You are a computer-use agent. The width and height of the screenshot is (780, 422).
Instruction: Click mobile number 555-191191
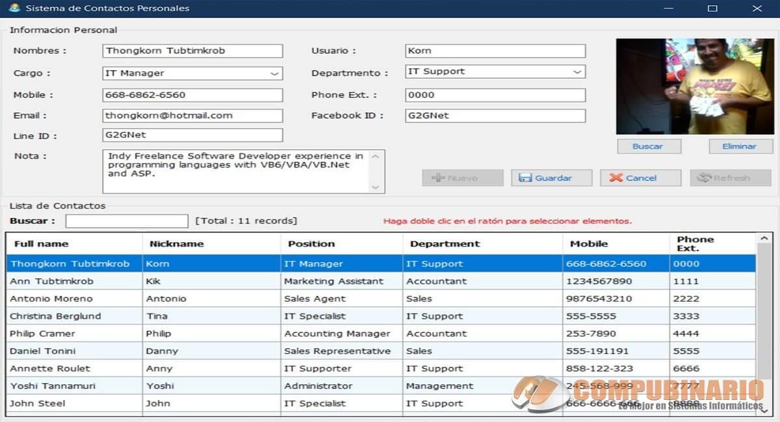coord(616,351)
